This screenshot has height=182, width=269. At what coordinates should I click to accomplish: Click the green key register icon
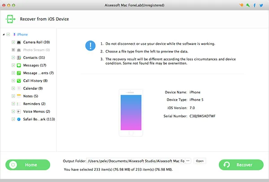pyautogui.click(x=248, y=5)
